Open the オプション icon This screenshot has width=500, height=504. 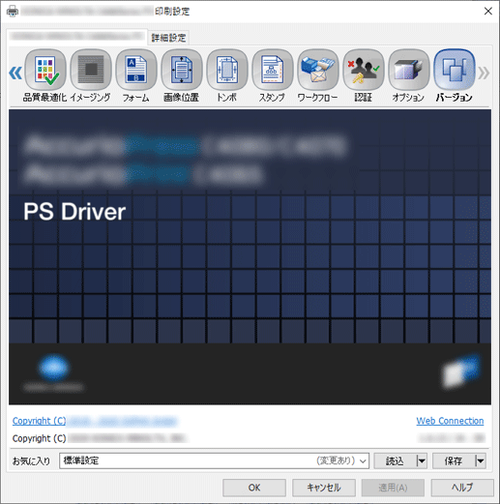tap(409, 70)
